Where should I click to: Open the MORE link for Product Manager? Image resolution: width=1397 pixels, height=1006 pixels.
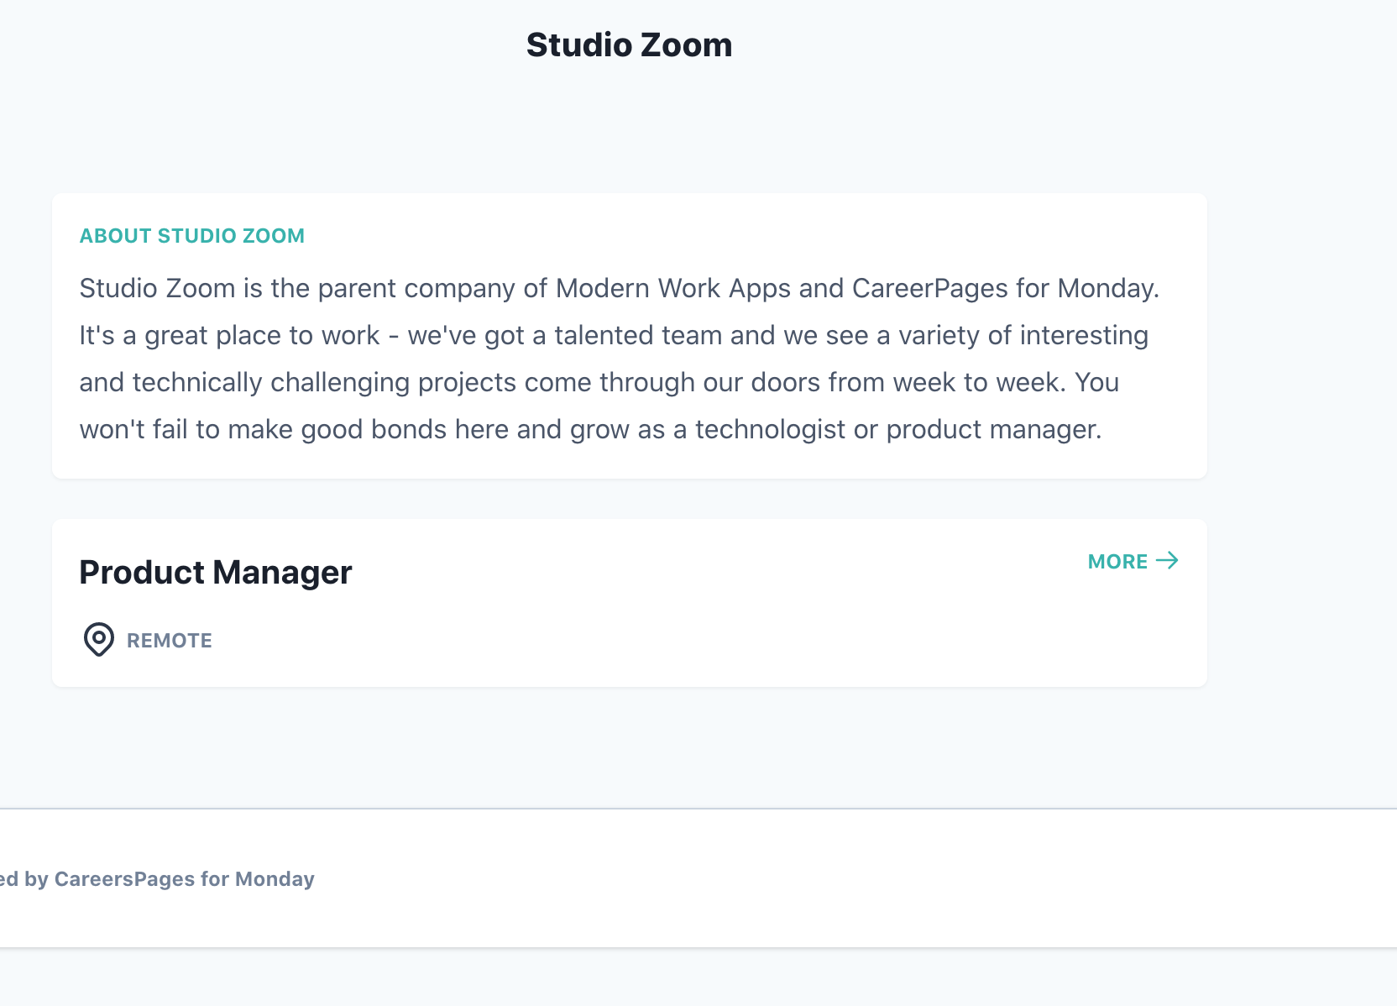[1117, 562]
